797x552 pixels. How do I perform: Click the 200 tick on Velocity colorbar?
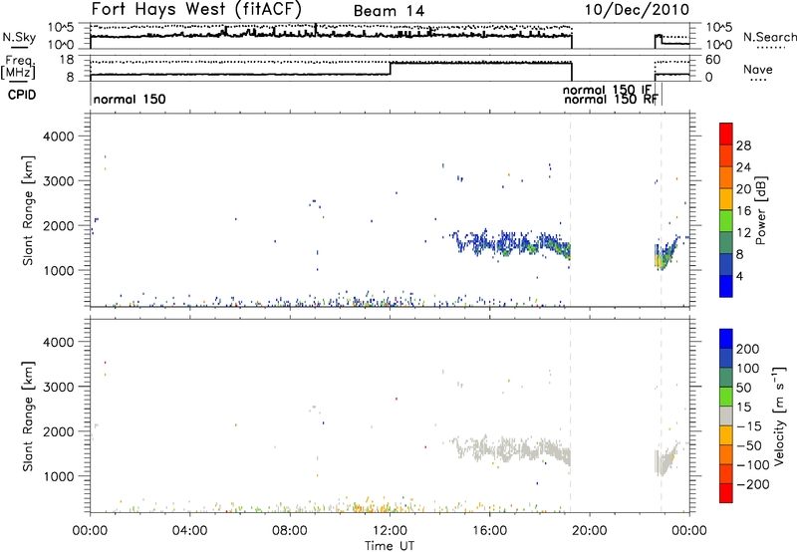748,349
